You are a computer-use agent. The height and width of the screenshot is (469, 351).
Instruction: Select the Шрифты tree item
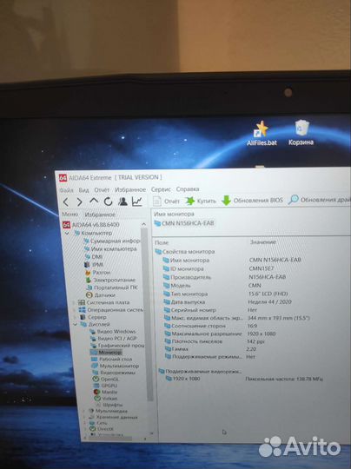(109, 405)
